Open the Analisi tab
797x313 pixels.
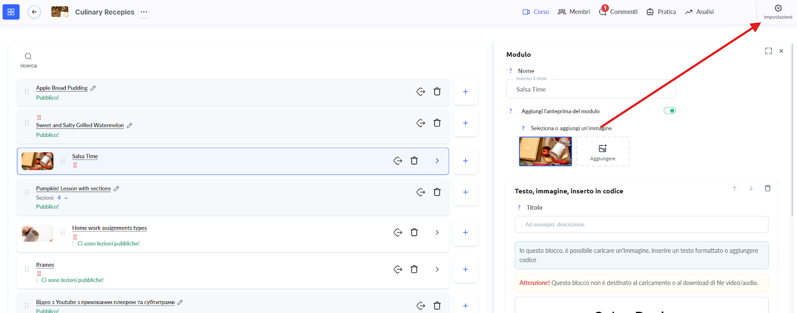(699, 12)
